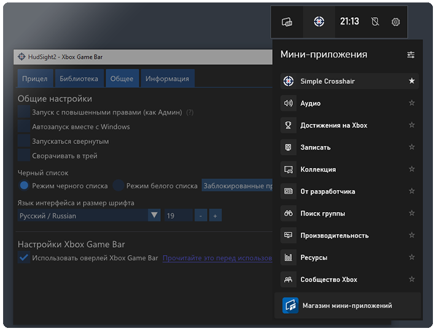436x331 pixels.
Task: Favorite Поиск группы using its star
Action: [412, 213]
